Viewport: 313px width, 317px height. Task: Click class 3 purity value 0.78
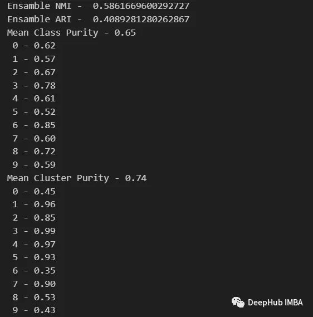pos(45,86)
